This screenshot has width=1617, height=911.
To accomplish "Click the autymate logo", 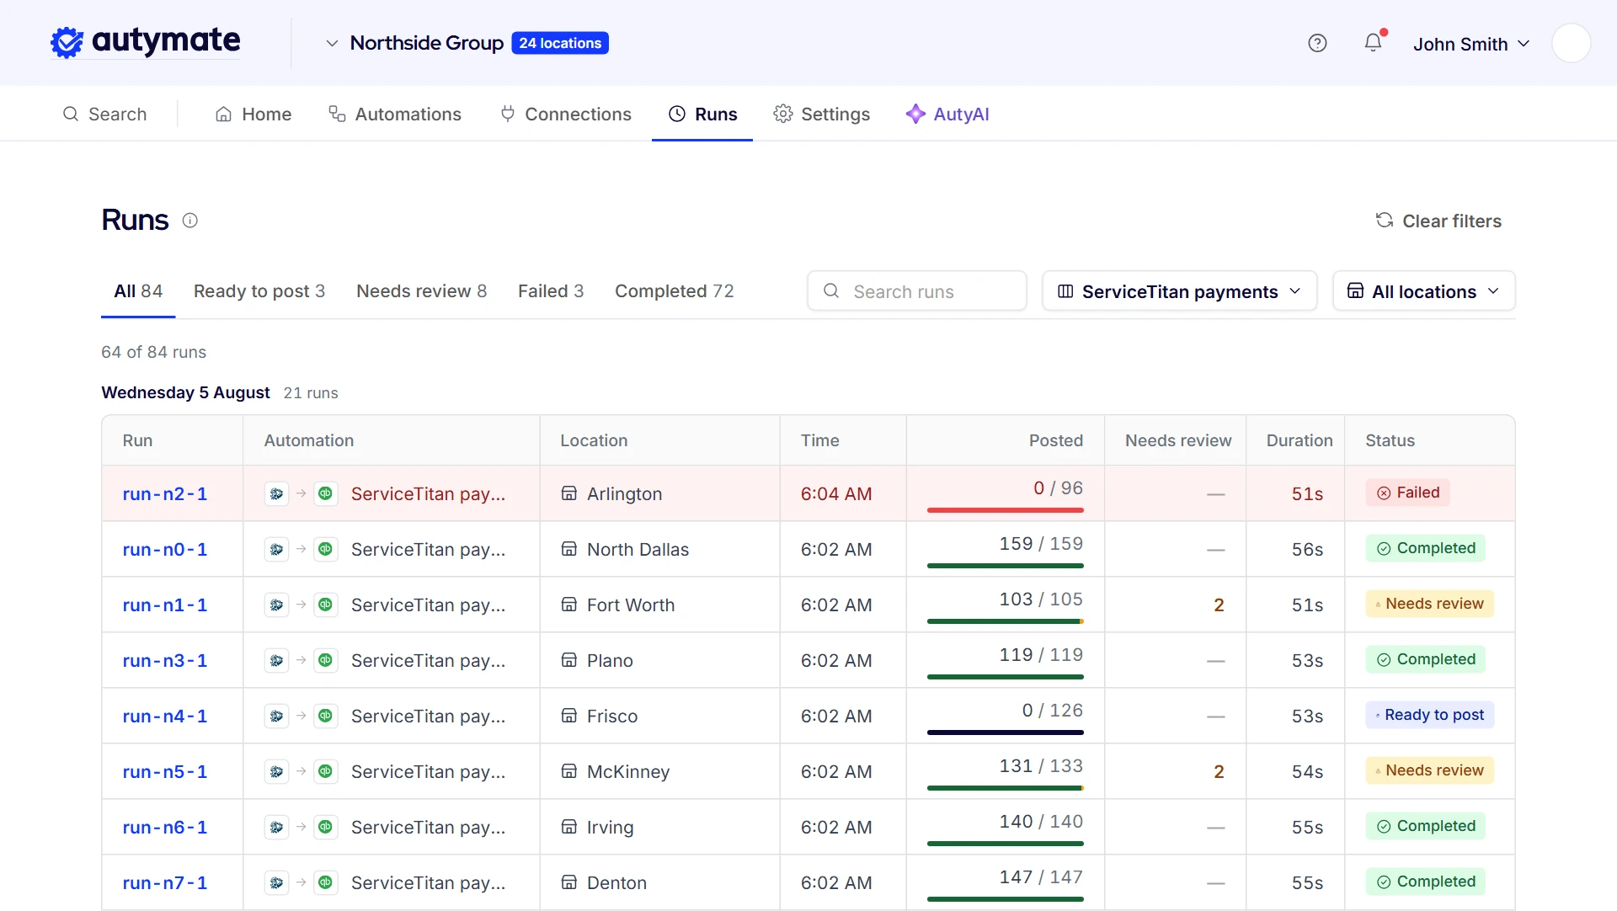I will pyautogui.click(x=145, y=42).
